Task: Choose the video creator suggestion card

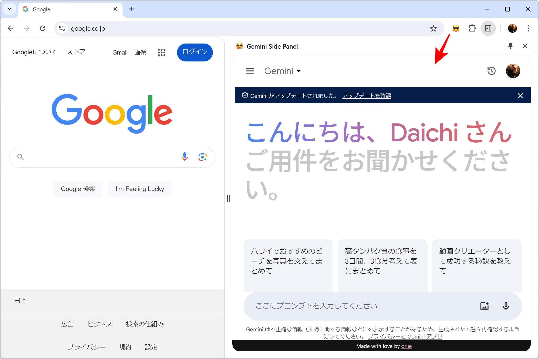Action: (x=476, y=266)
